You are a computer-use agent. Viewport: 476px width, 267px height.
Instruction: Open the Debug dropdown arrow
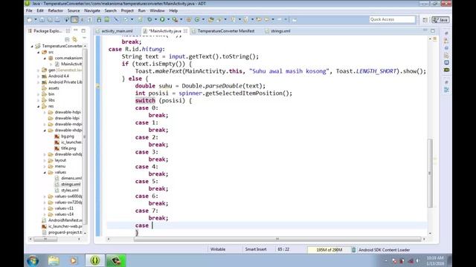pos(155,20)
